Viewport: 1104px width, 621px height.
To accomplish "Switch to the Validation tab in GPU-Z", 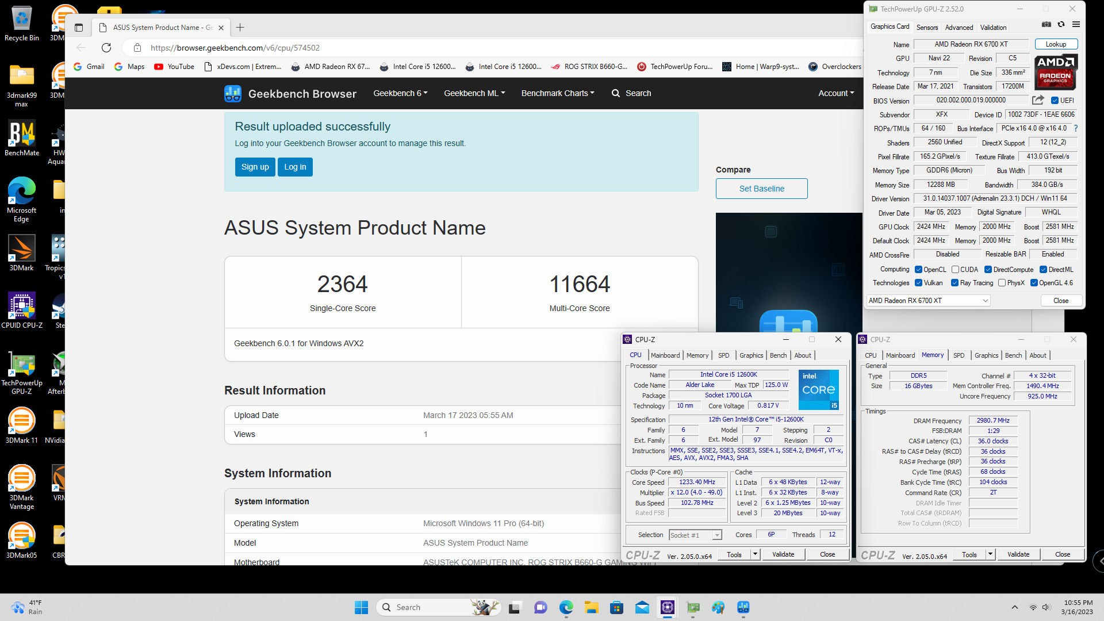I will tap(993, 28).
